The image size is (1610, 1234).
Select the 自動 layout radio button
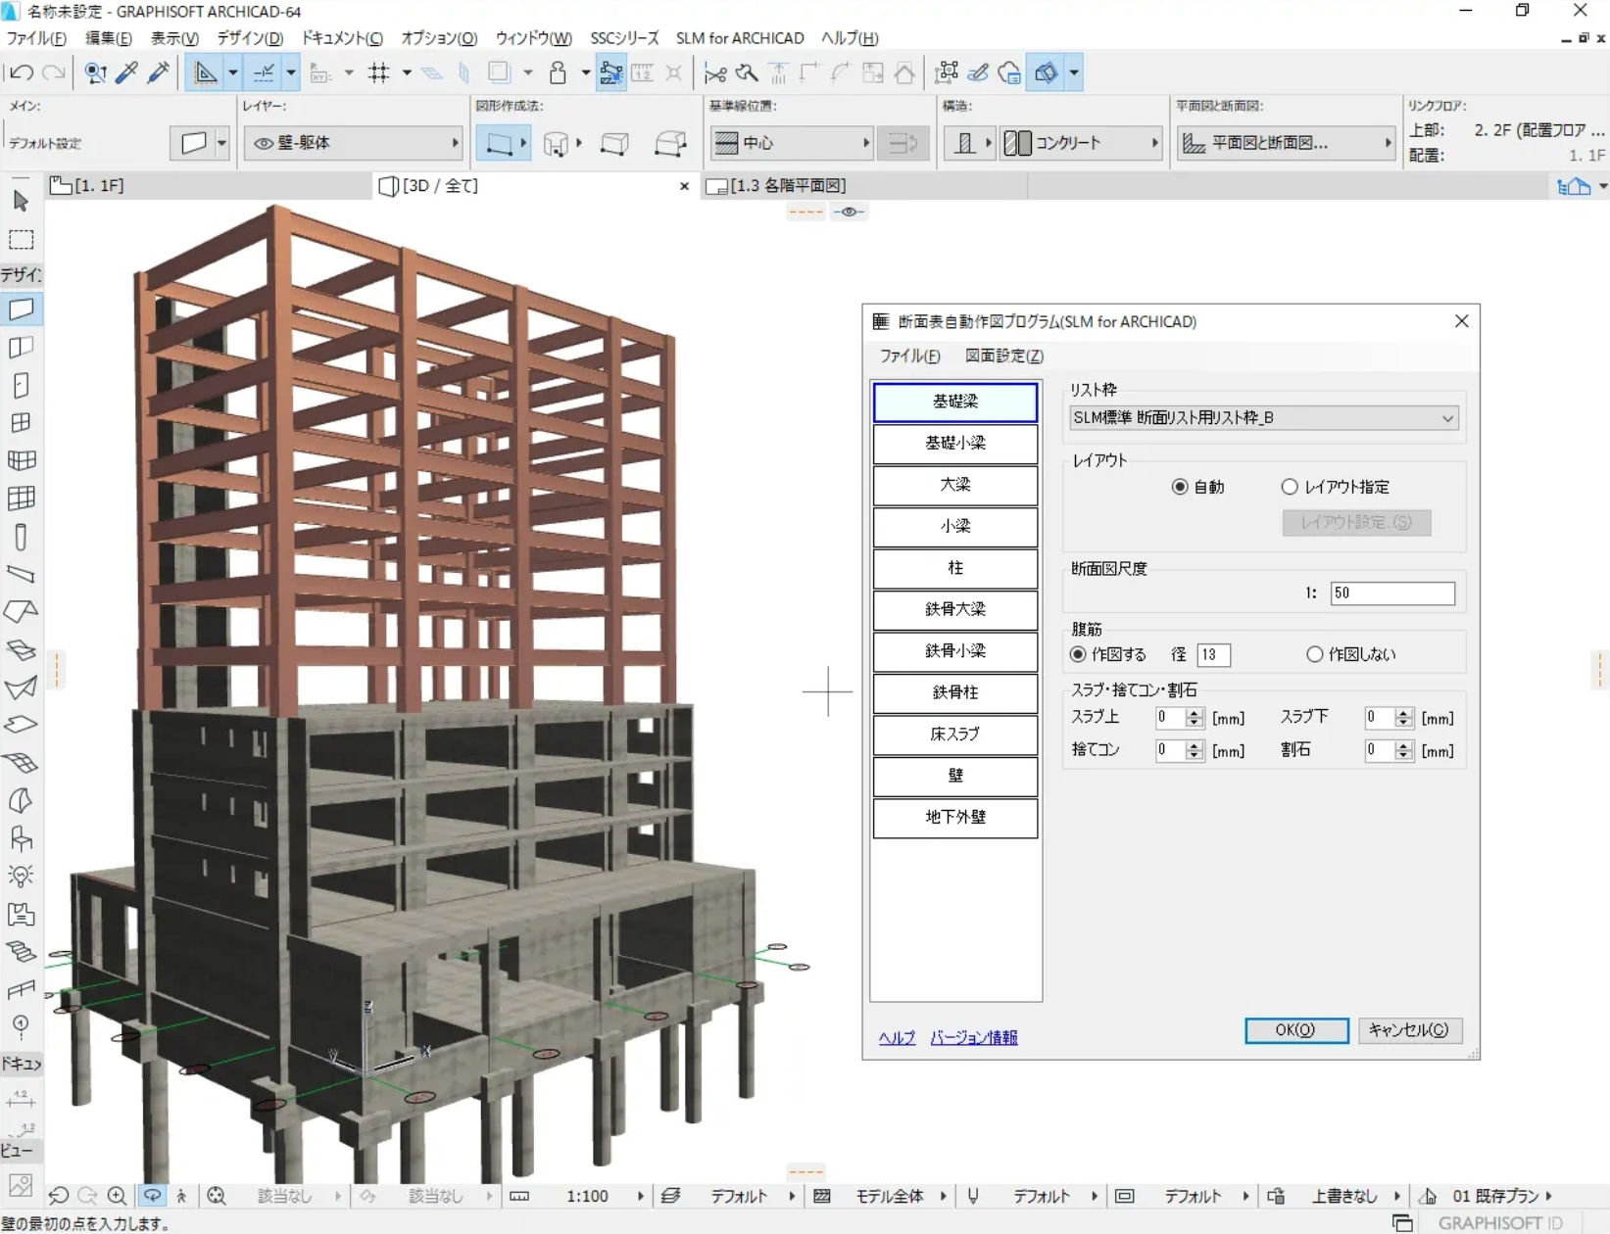click(1180, 487)
